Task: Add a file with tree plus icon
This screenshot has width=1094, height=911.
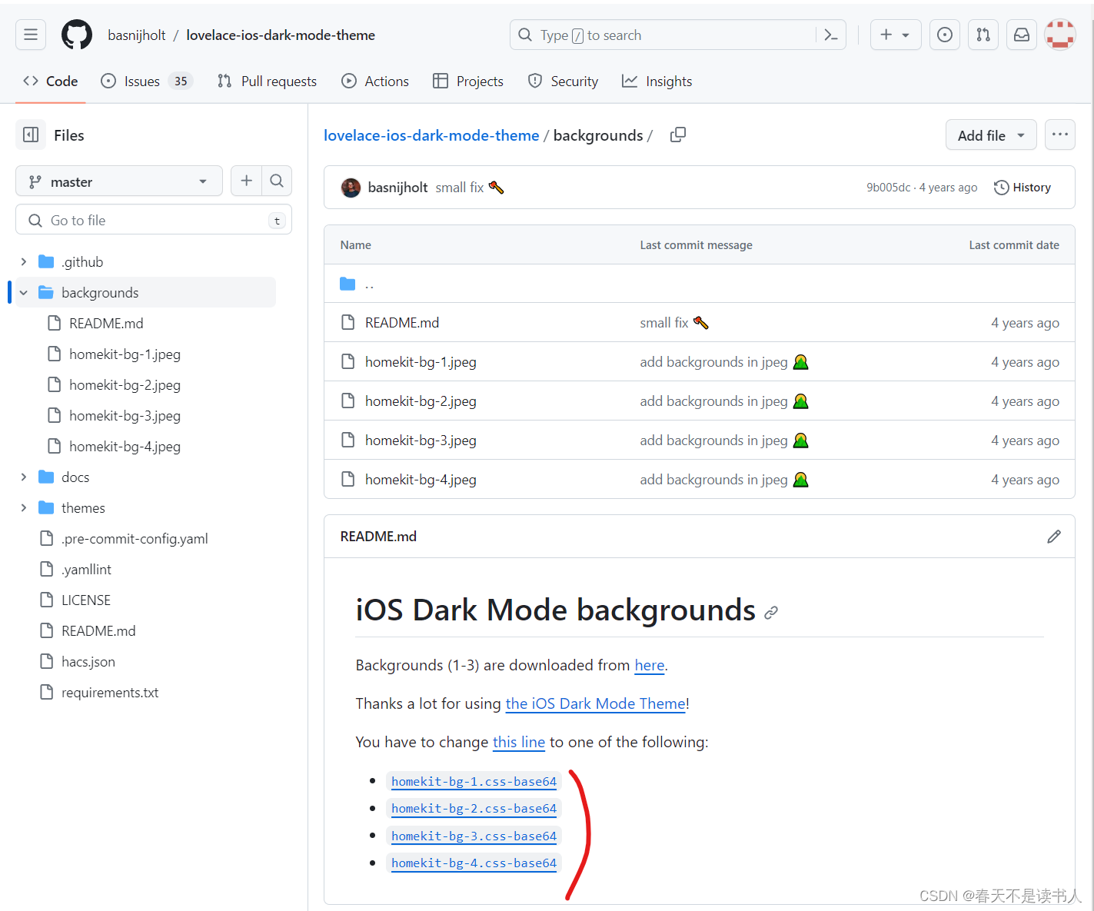Action: 246,181
